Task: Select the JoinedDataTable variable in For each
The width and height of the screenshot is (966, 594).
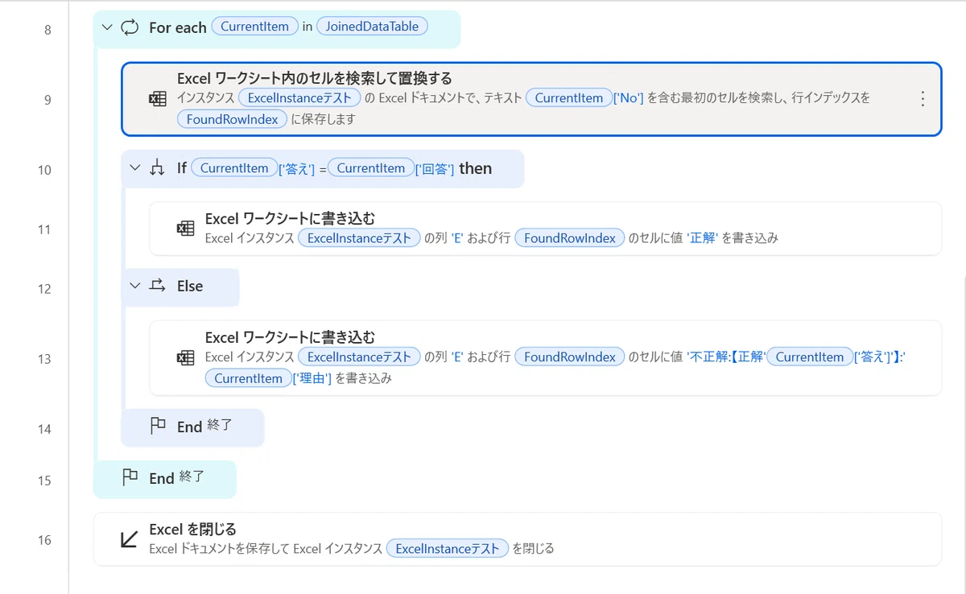Action: coord(372,27)
